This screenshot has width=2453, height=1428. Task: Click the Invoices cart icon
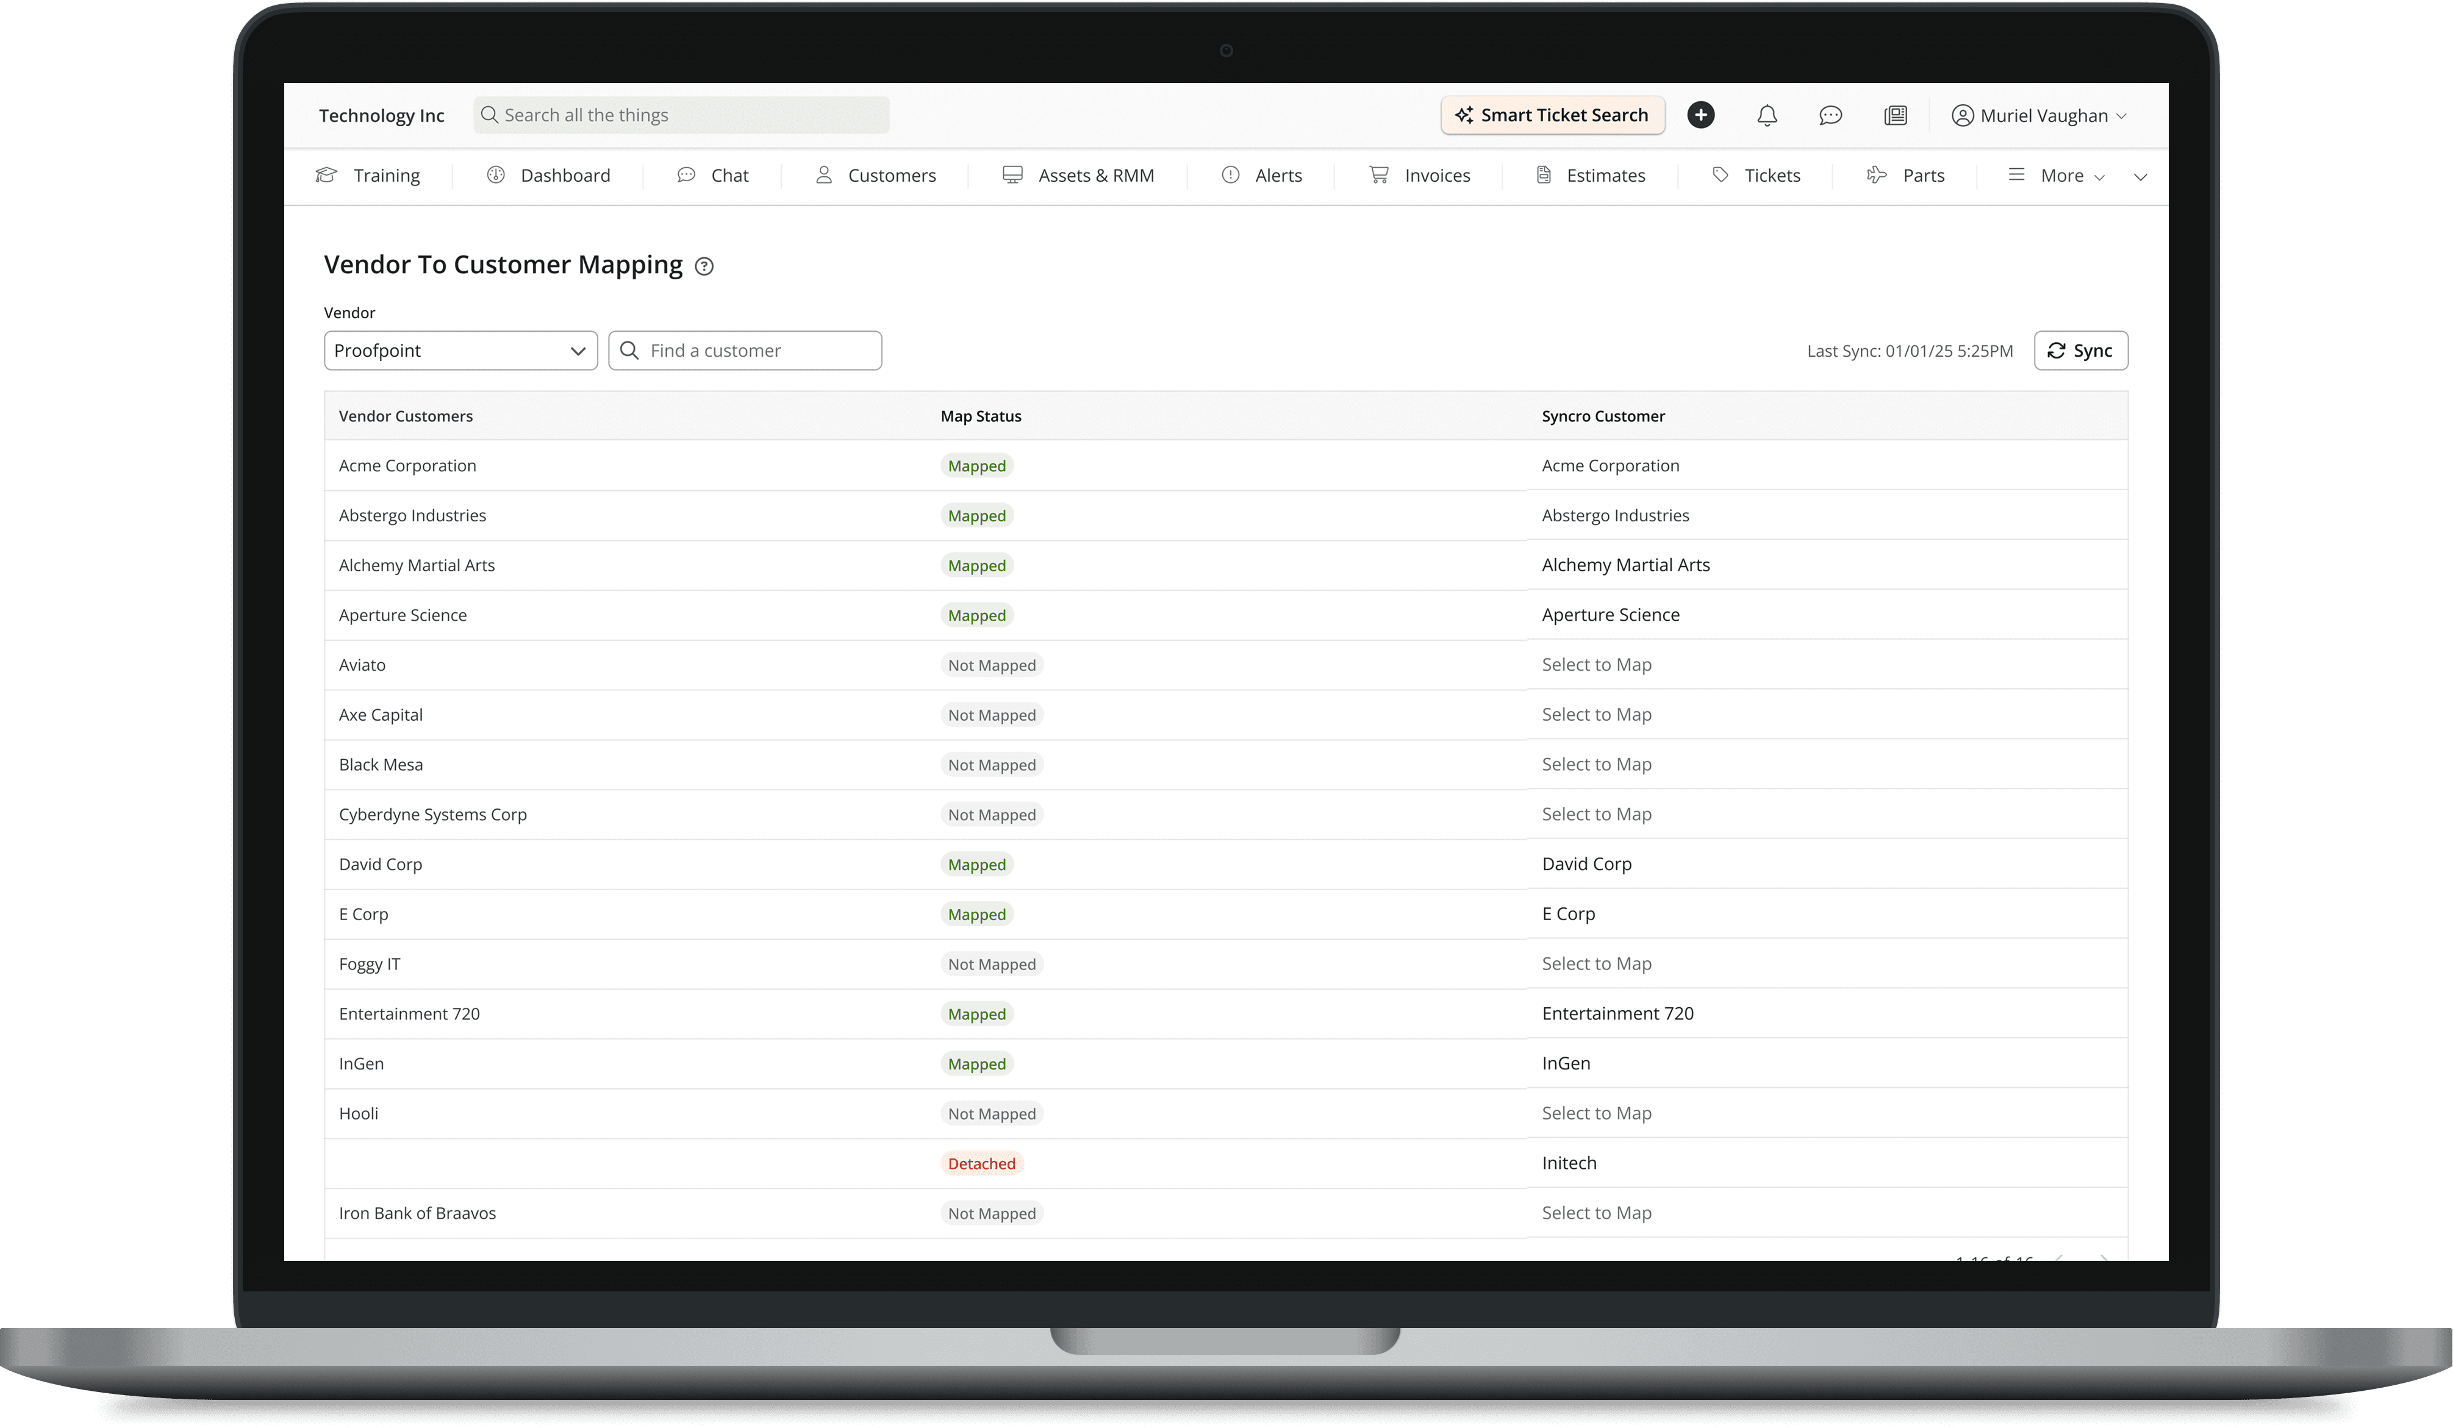[x=1378, y=175]
